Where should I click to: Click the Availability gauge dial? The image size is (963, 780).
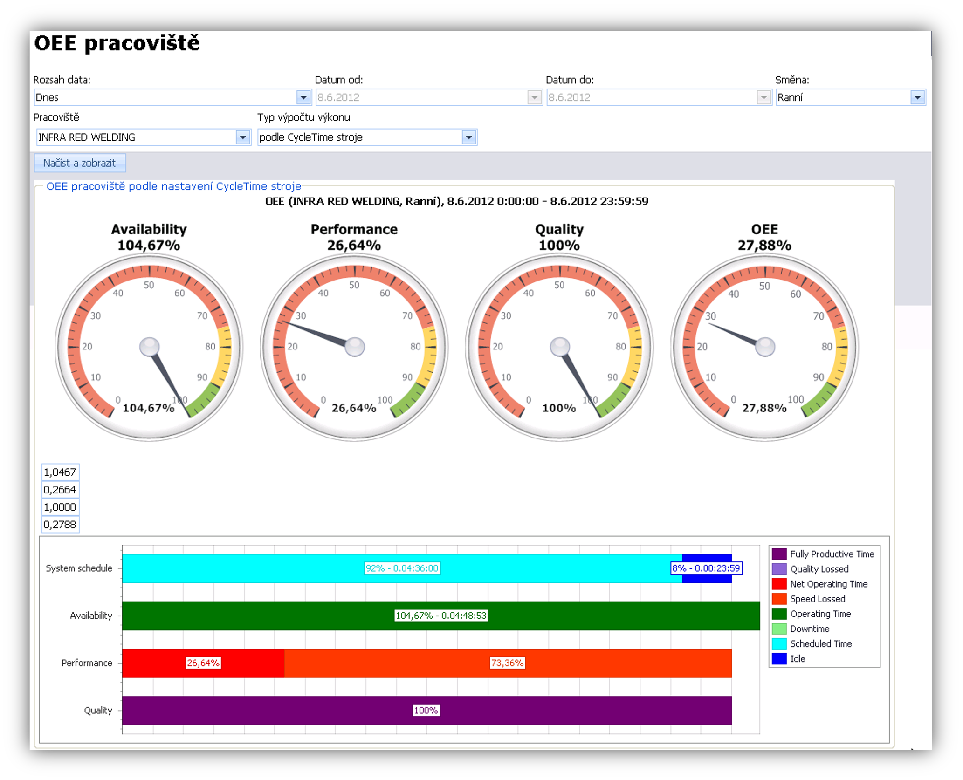coord(149,347)
